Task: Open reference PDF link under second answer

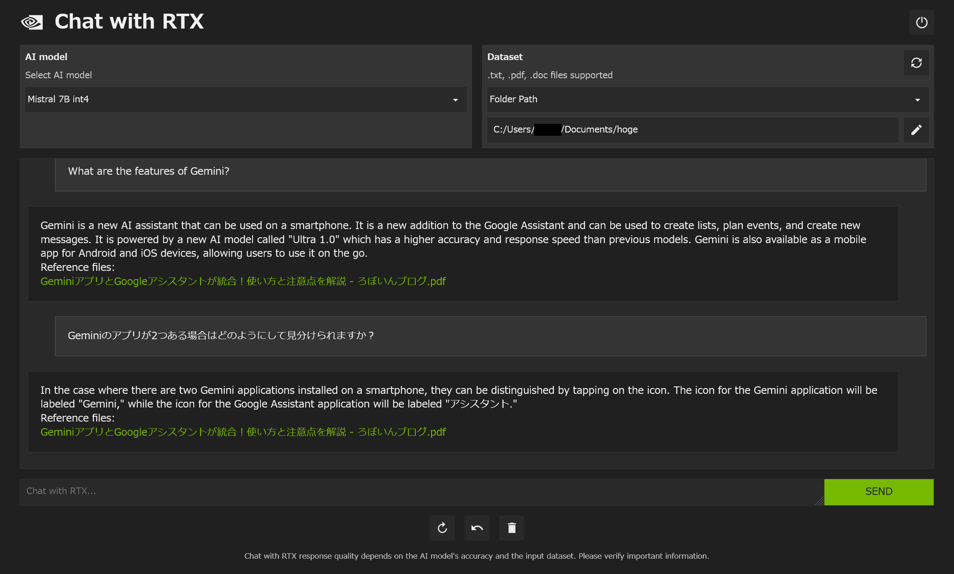Action: coord(243,432)
